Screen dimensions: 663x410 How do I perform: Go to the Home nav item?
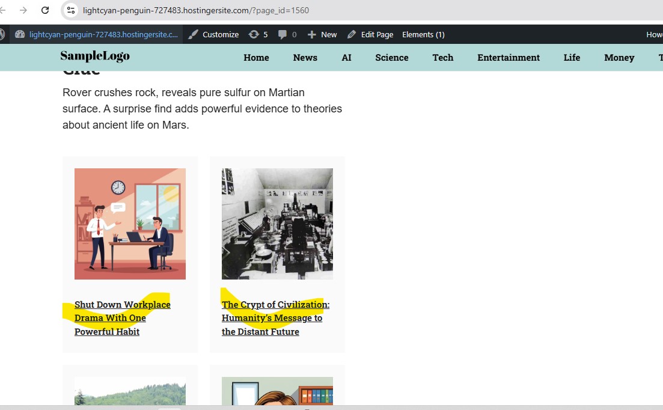pos(256,58)
